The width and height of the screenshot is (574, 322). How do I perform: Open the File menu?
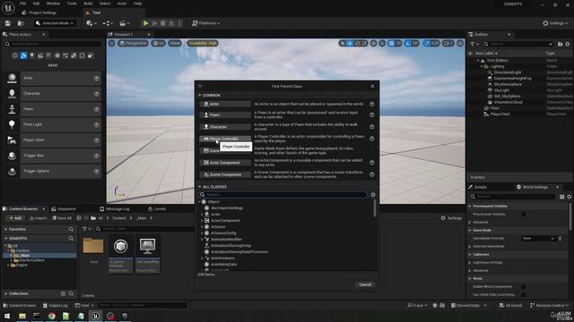click(x=22, y=4)
